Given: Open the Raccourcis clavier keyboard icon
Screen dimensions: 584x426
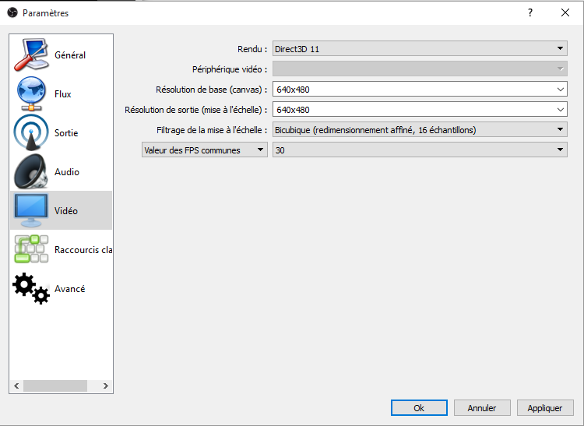Looking at the screenshot, I should pyautogui.click(x=31, y=249).
